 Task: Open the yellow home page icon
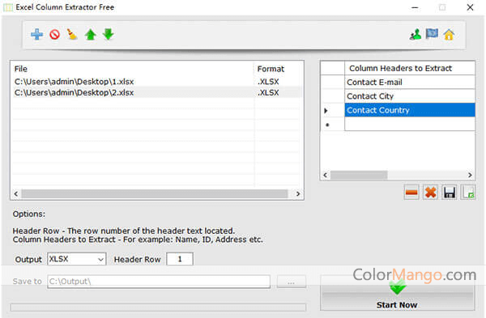click(x=449, y=34)
